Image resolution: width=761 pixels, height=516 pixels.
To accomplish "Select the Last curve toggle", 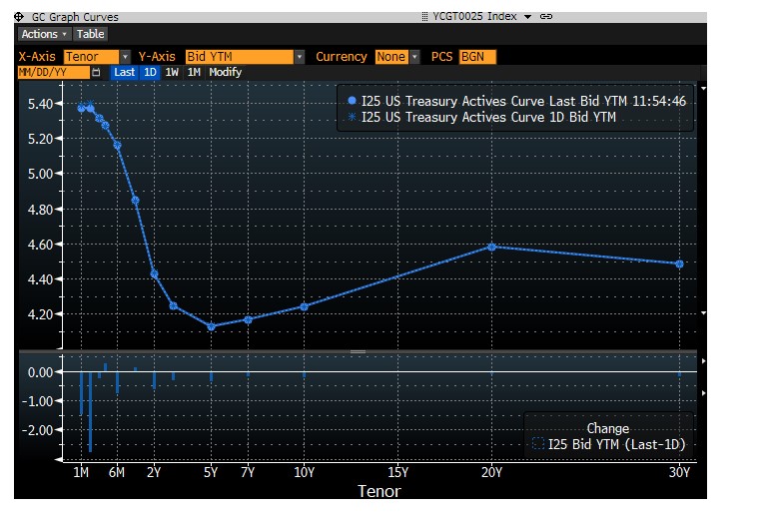I will [124, 72].
